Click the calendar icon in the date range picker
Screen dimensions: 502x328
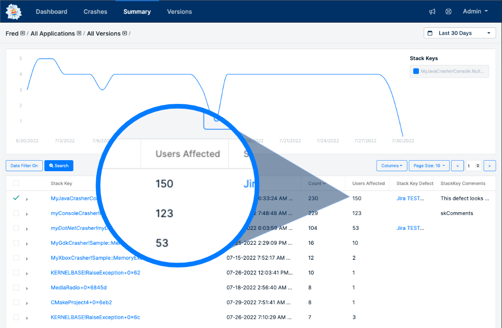(x=430, y=32)
